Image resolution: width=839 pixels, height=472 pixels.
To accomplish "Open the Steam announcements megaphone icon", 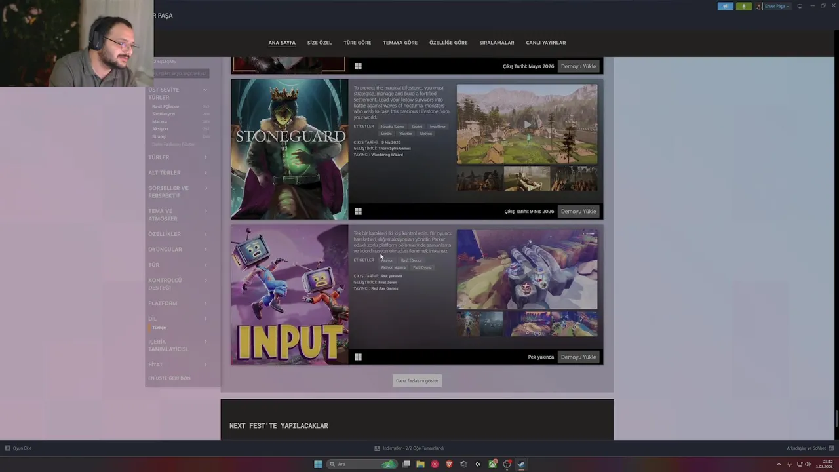I will coord(725,6).
